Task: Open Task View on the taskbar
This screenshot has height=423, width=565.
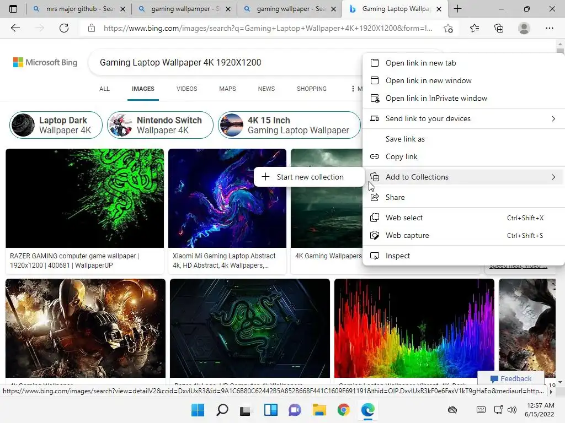Action: tap(246, 410)
